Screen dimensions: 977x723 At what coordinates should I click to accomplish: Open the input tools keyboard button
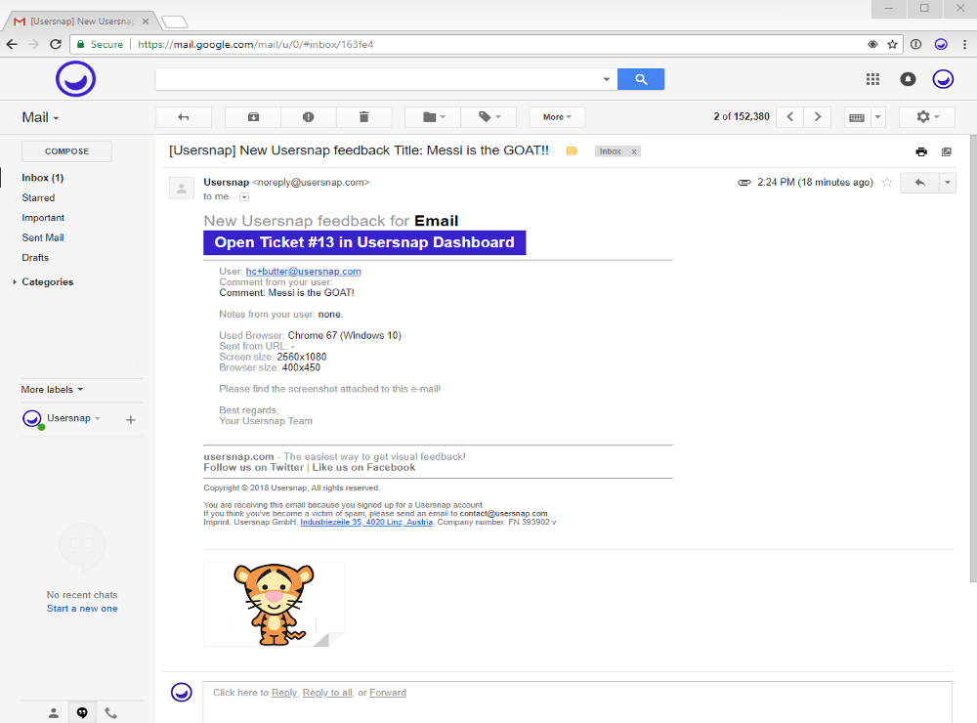tap(857, 117)
